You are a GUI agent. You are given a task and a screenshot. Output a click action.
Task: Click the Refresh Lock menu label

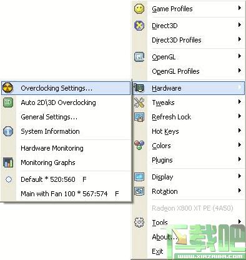pos(171,117)
